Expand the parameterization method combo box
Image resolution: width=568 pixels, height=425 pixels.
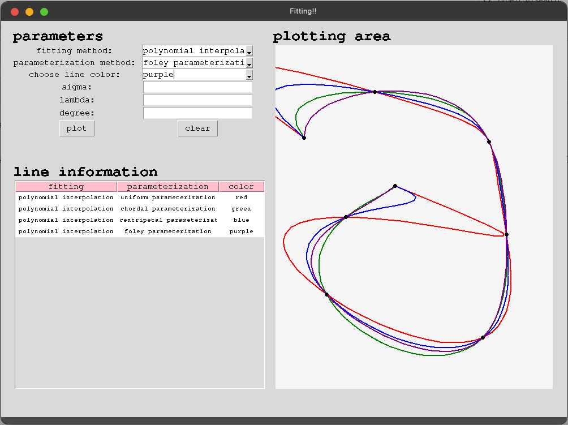(249, 63)
